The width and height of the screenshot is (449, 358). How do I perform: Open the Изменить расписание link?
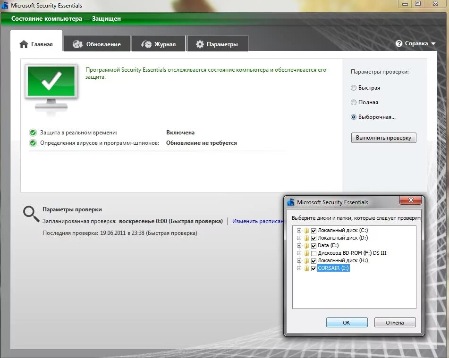coord(258,221)
